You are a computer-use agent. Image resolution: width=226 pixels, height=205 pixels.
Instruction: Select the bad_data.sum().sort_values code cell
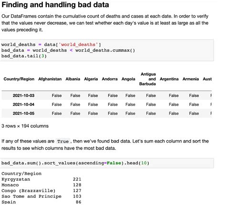click(107, 163)
